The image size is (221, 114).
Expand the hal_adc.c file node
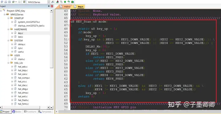click(12, 67)
